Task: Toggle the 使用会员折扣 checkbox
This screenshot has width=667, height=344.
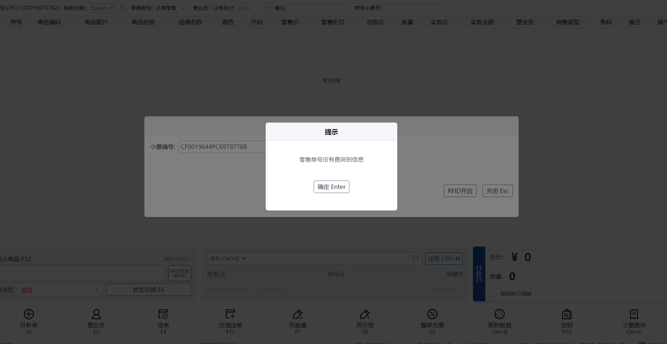Action: click(x=211, y=289)
